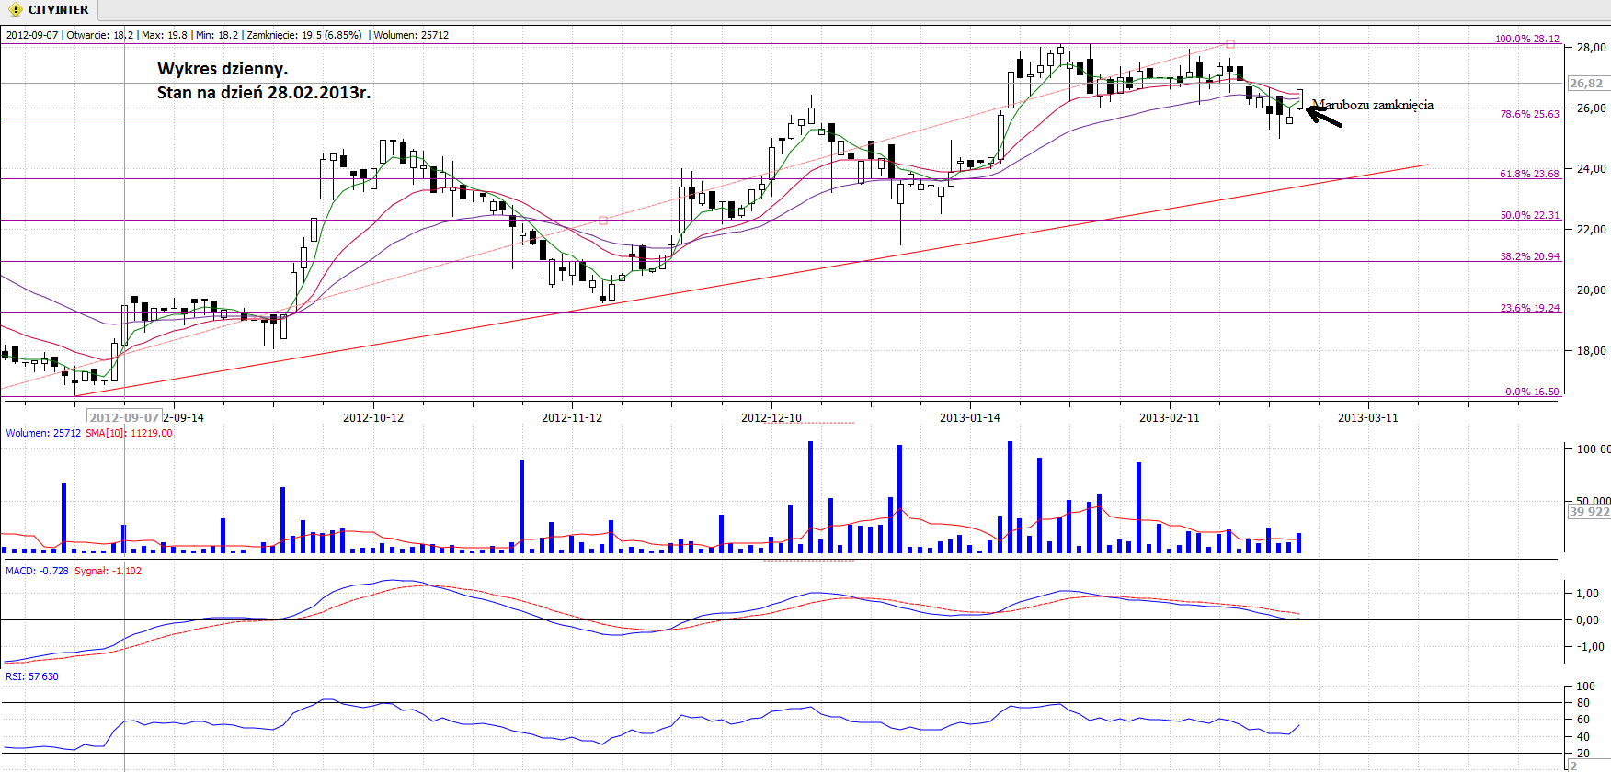Click the 38.2% 20.94 Fibonacci label

pos(1530,256)
